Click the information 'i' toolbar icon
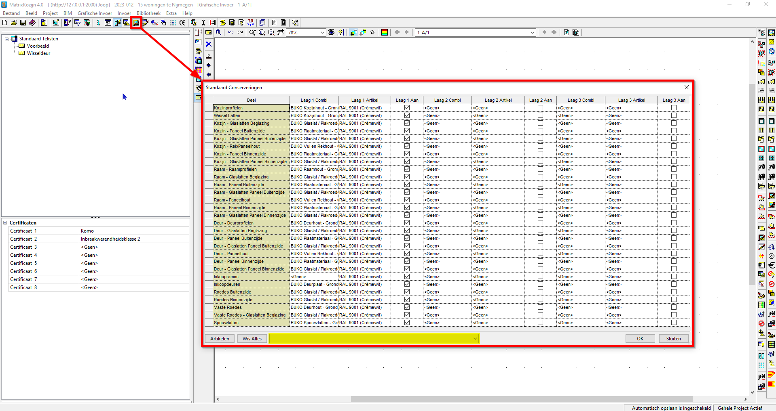This screenshot has height=411, width=776. [x=98, y=23]
